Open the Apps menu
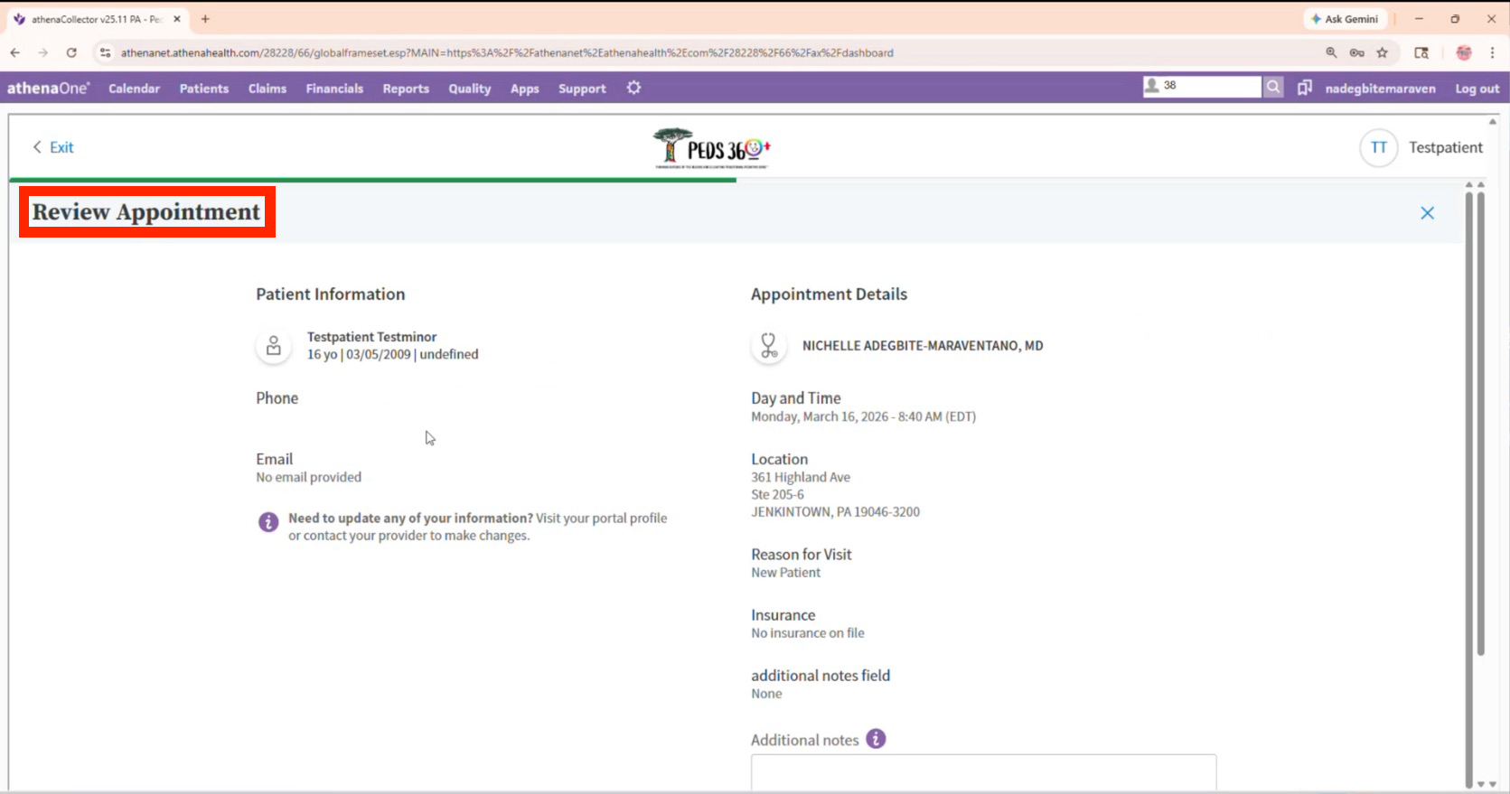This screenshot has height=794, width=1510. tap(525, 89)
